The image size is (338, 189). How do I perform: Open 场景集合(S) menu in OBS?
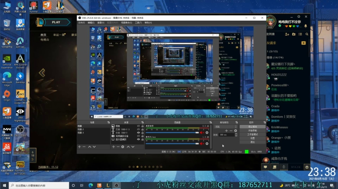coord(127,22)
